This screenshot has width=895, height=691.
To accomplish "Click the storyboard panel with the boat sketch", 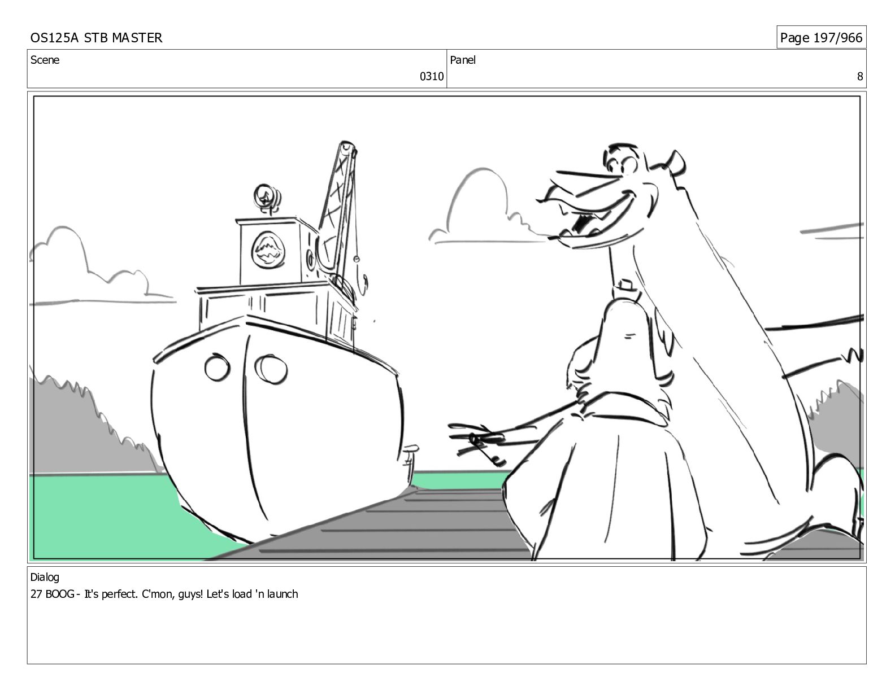I will (x=447, y=327).
